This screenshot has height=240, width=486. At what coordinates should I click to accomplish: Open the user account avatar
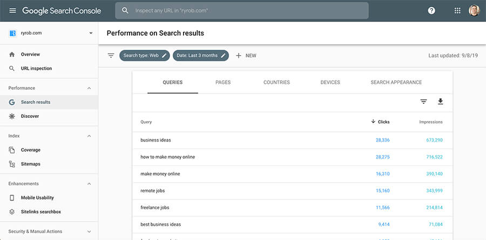pos(474,11)
